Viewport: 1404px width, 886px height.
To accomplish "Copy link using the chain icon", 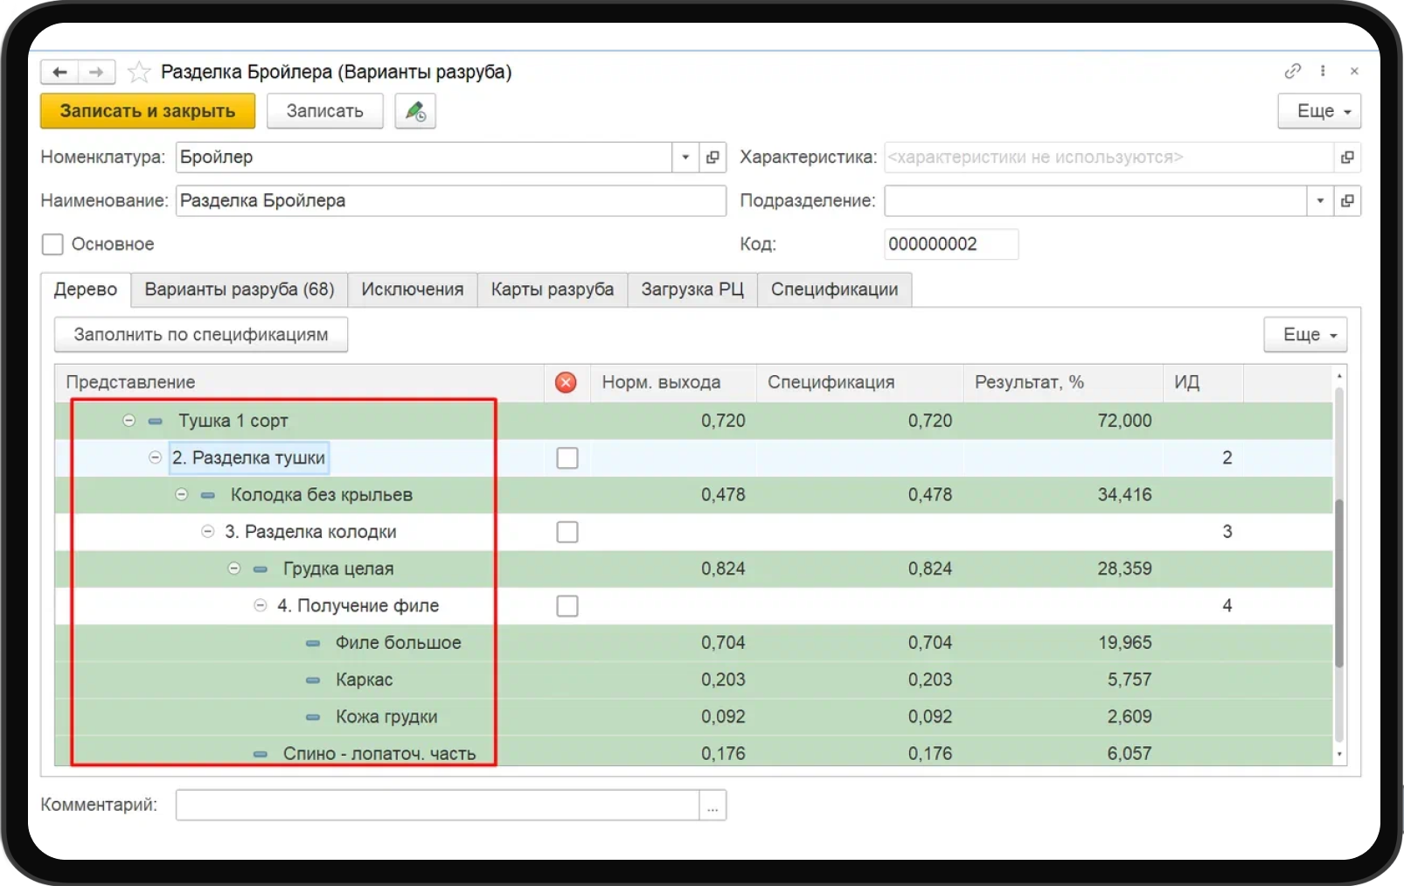I will pyautogui.click(x=1292, y=71).
